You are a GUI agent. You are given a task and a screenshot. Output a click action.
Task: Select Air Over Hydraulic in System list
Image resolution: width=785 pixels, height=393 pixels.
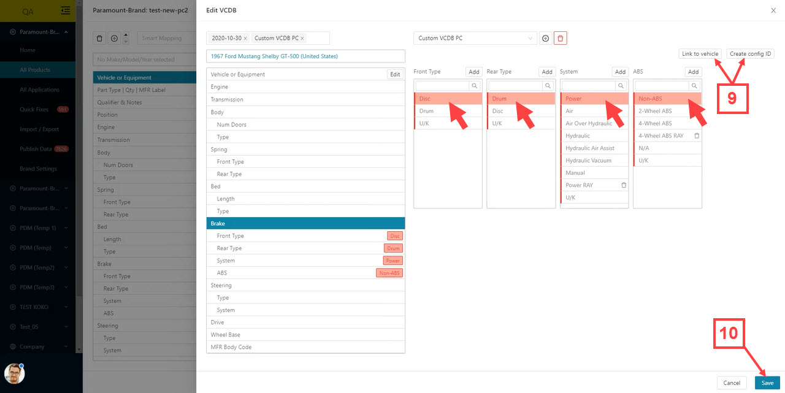pos(594,123)
